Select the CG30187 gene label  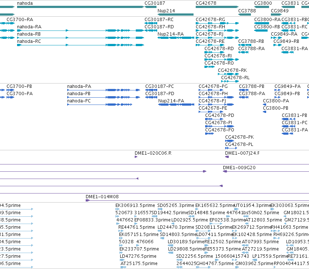pyautogui.click(x=155, y=3)
